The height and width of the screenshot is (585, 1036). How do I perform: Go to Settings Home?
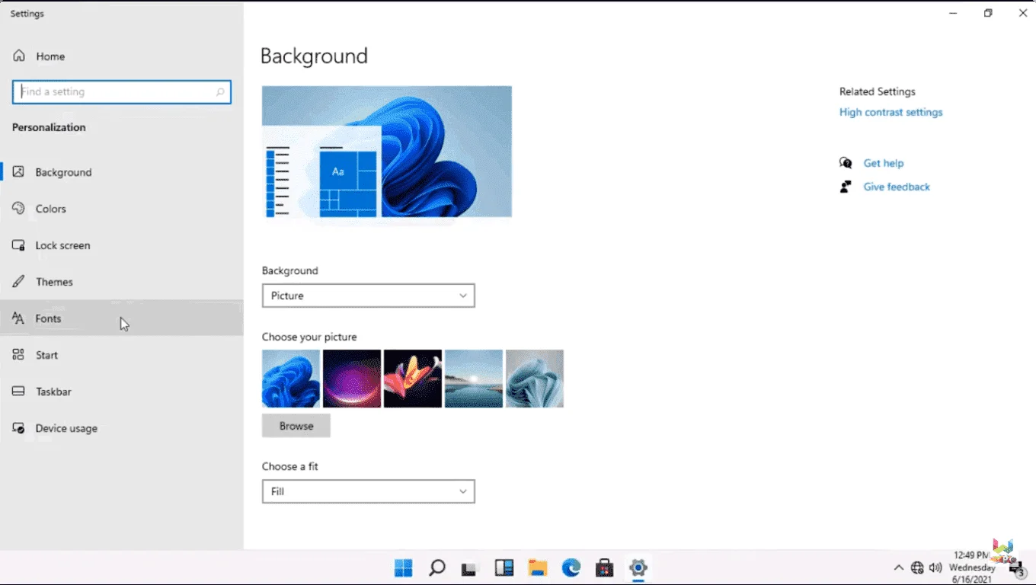(122, 56)
